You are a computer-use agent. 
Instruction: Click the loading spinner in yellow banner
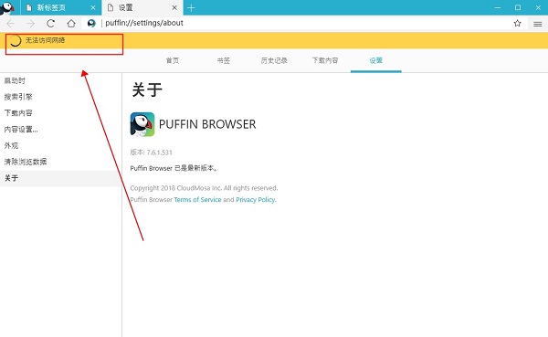pos(16,40)
